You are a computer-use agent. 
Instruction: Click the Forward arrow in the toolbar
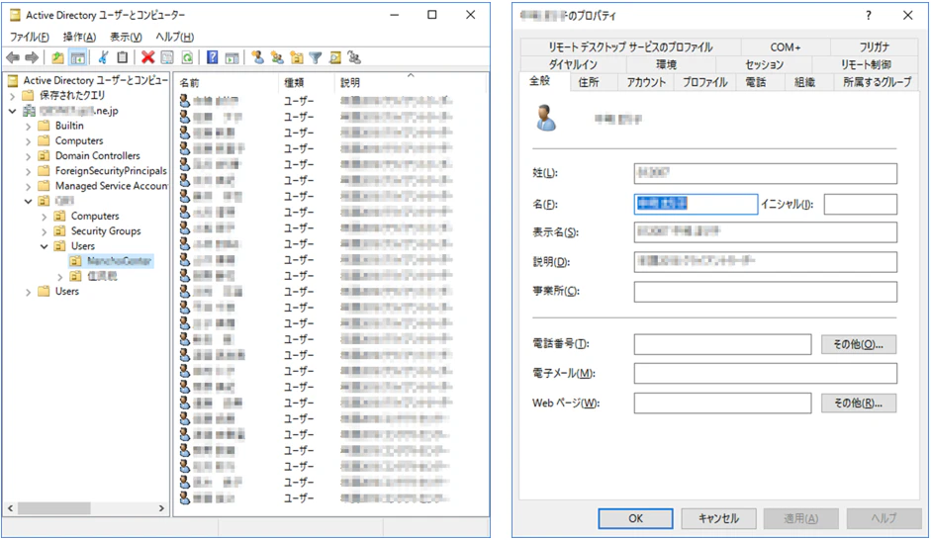[32, 57]
